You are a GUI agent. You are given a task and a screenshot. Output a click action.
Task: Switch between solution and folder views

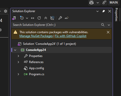14,18
